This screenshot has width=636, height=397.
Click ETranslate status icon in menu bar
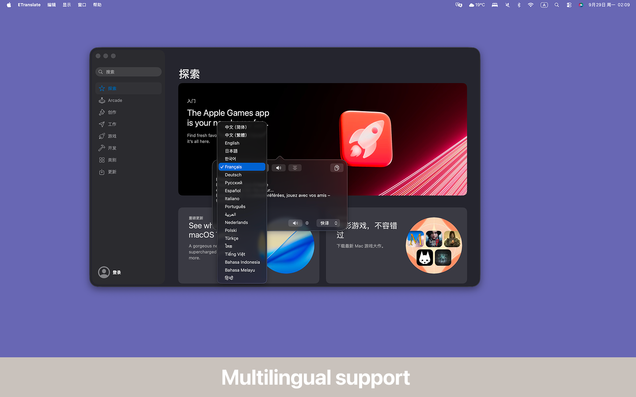tap(459, 5)
